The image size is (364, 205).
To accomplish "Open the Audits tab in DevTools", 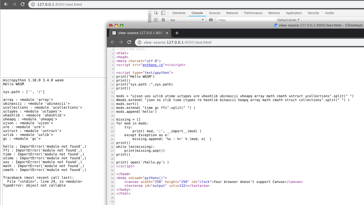I will pos(329,13).
